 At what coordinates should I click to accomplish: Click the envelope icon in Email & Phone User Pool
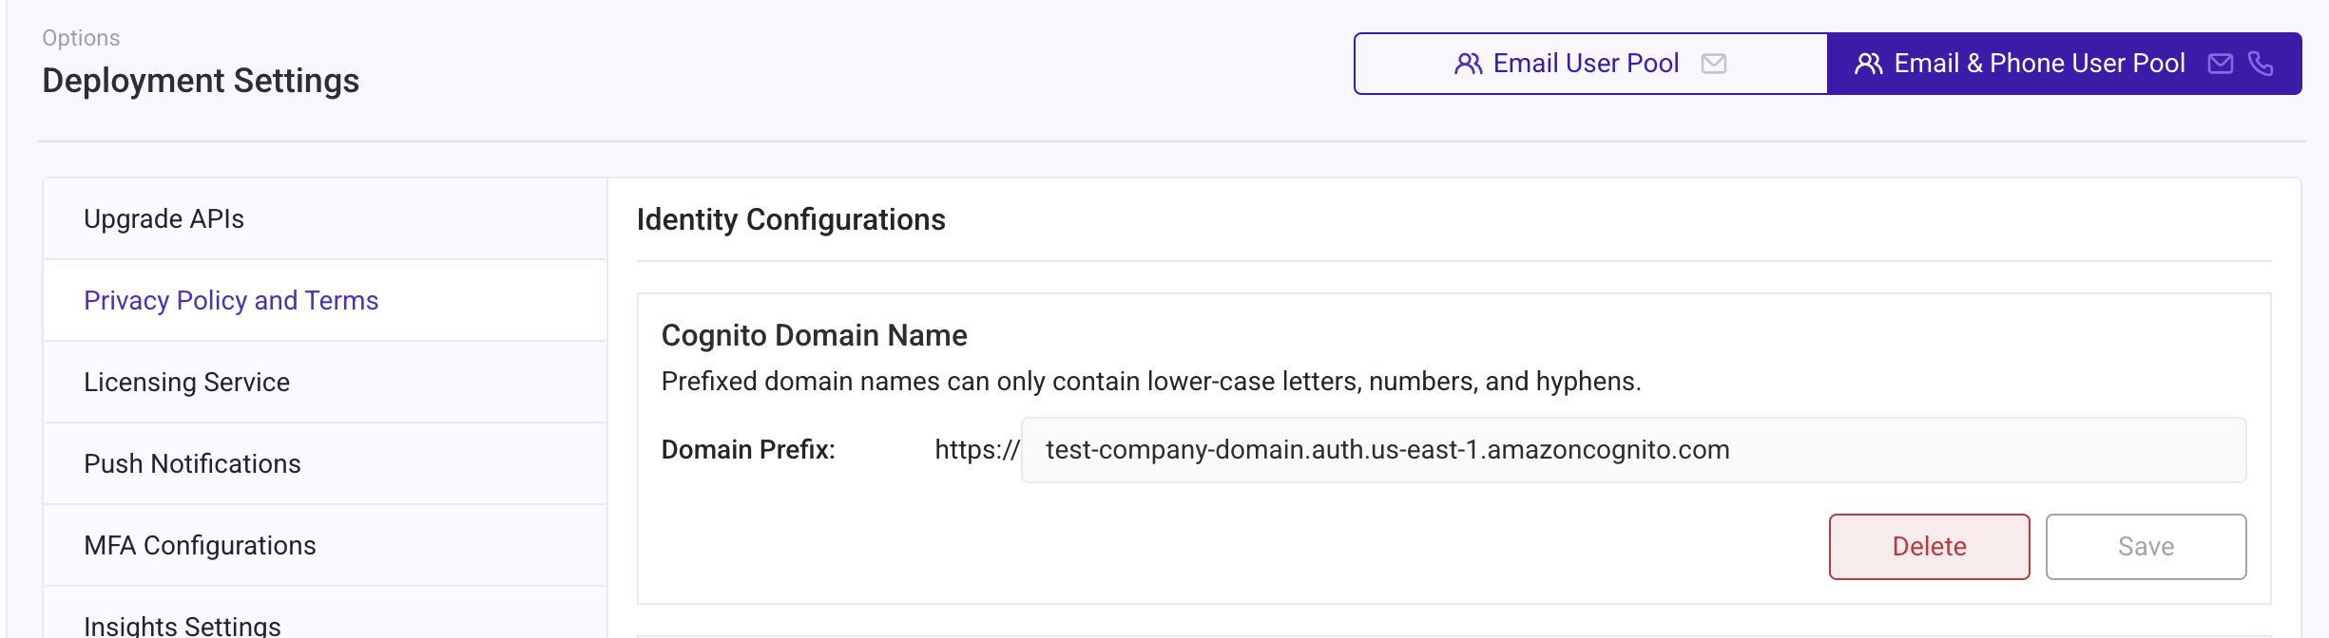pyautogui.click(x=2221, y=64)
